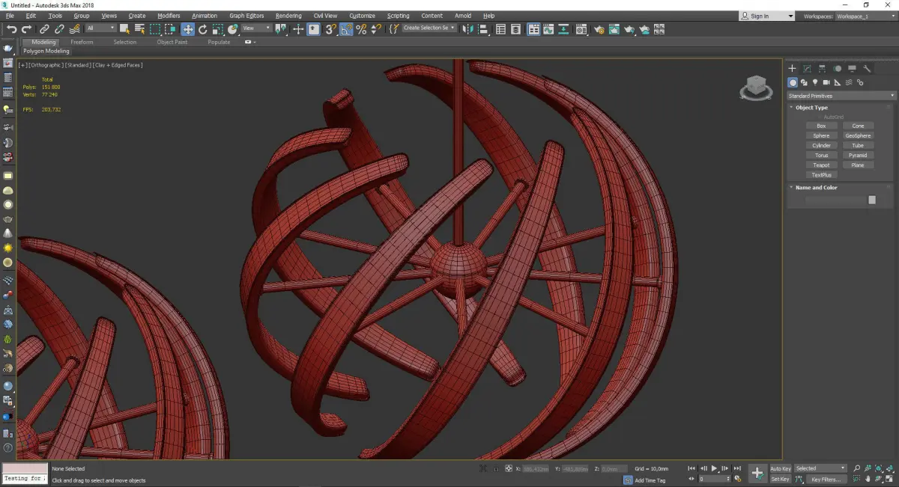899x487 pixels.
Task: Click the Redo arrow in main toolbar
Action: [26, 29]
